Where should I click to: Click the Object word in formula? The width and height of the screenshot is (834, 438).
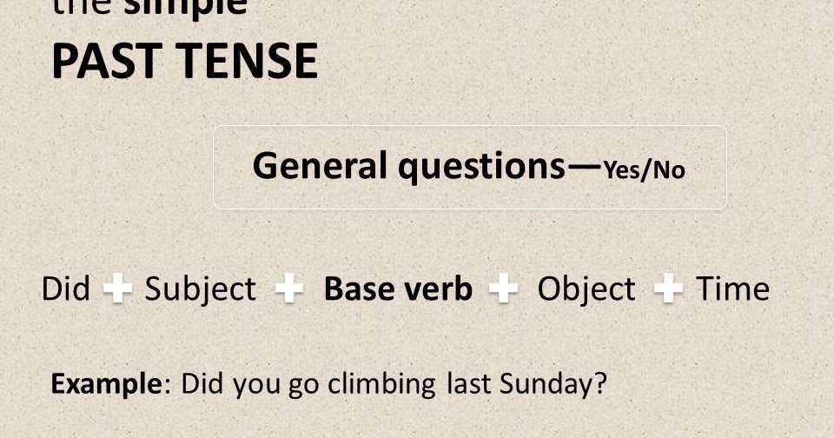tap(586, 290)
